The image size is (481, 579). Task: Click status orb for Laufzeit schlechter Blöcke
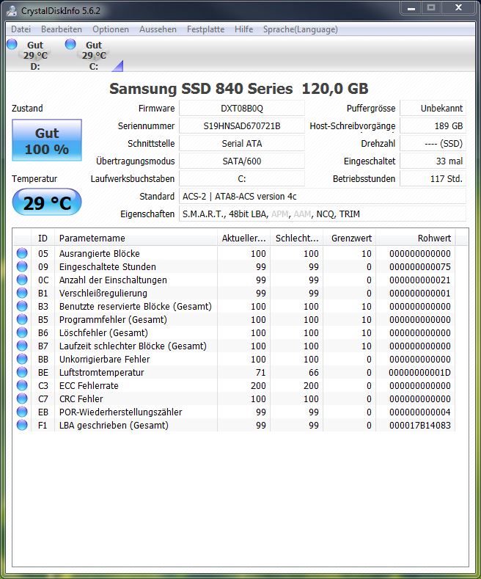22,346
